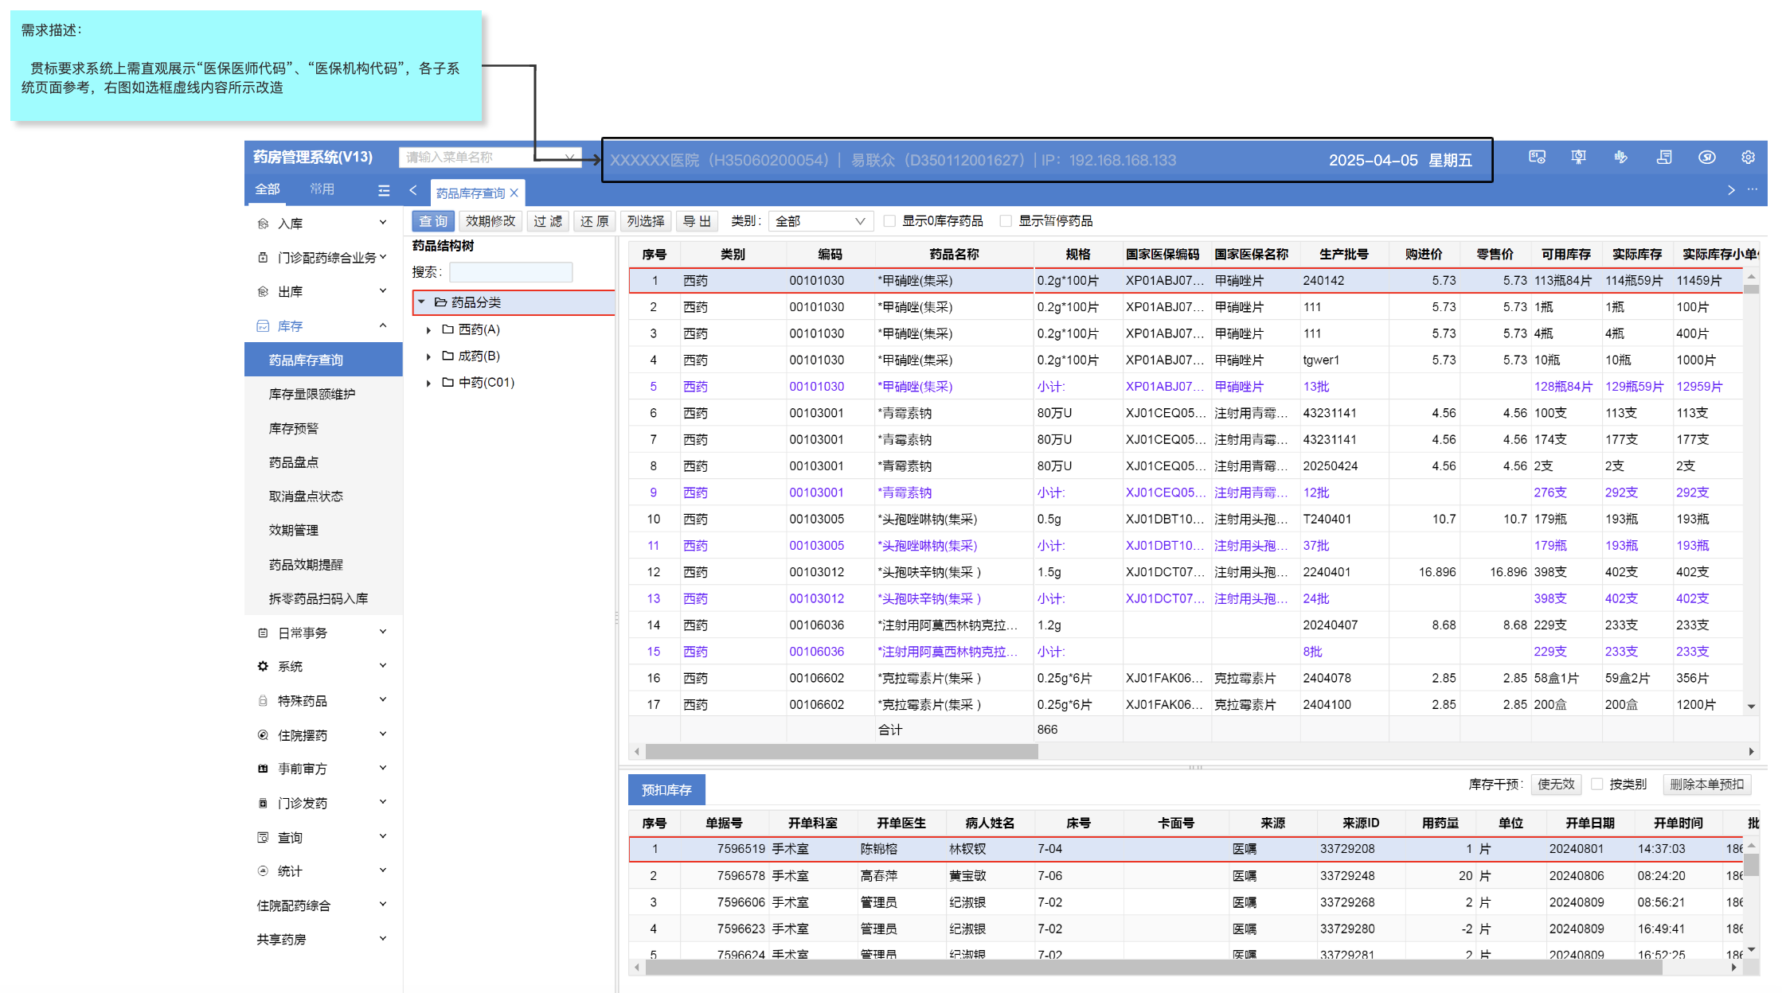Open the settings gear icon
Viewport: 1782px width, 993px height.
1748,158
